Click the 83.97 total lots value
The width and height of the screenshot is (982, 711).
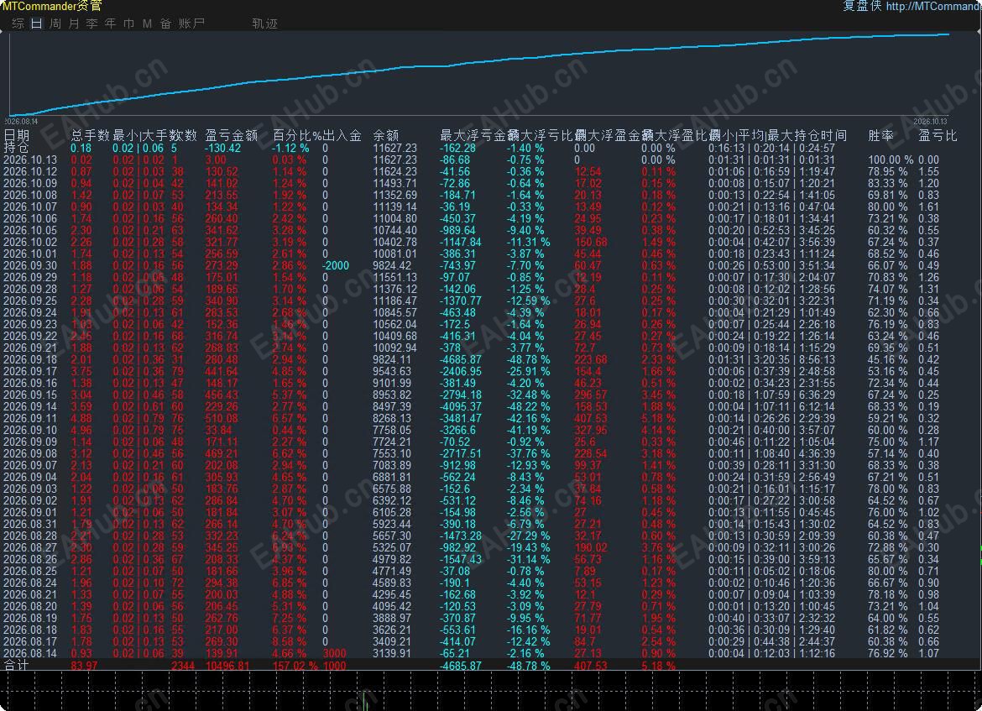85,666
